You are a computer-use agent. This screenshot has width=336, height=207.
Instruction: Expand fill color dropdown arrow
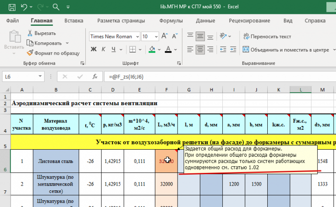coord(159,49)
